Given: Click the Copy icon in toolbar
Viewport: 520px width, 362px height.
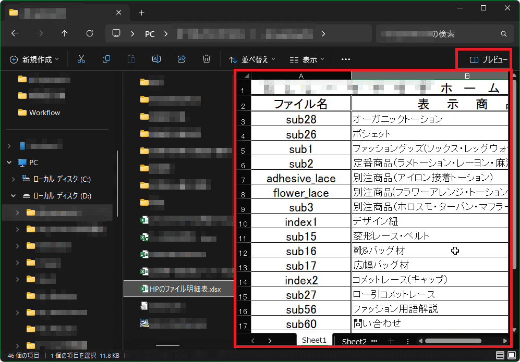Looking at the screenshot, I should pyautogui.click(x=106, y=59).
